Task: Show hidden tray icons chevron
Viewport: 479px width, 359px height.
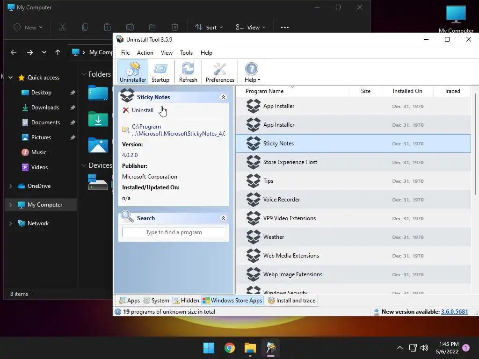Action: coord(399,348)
